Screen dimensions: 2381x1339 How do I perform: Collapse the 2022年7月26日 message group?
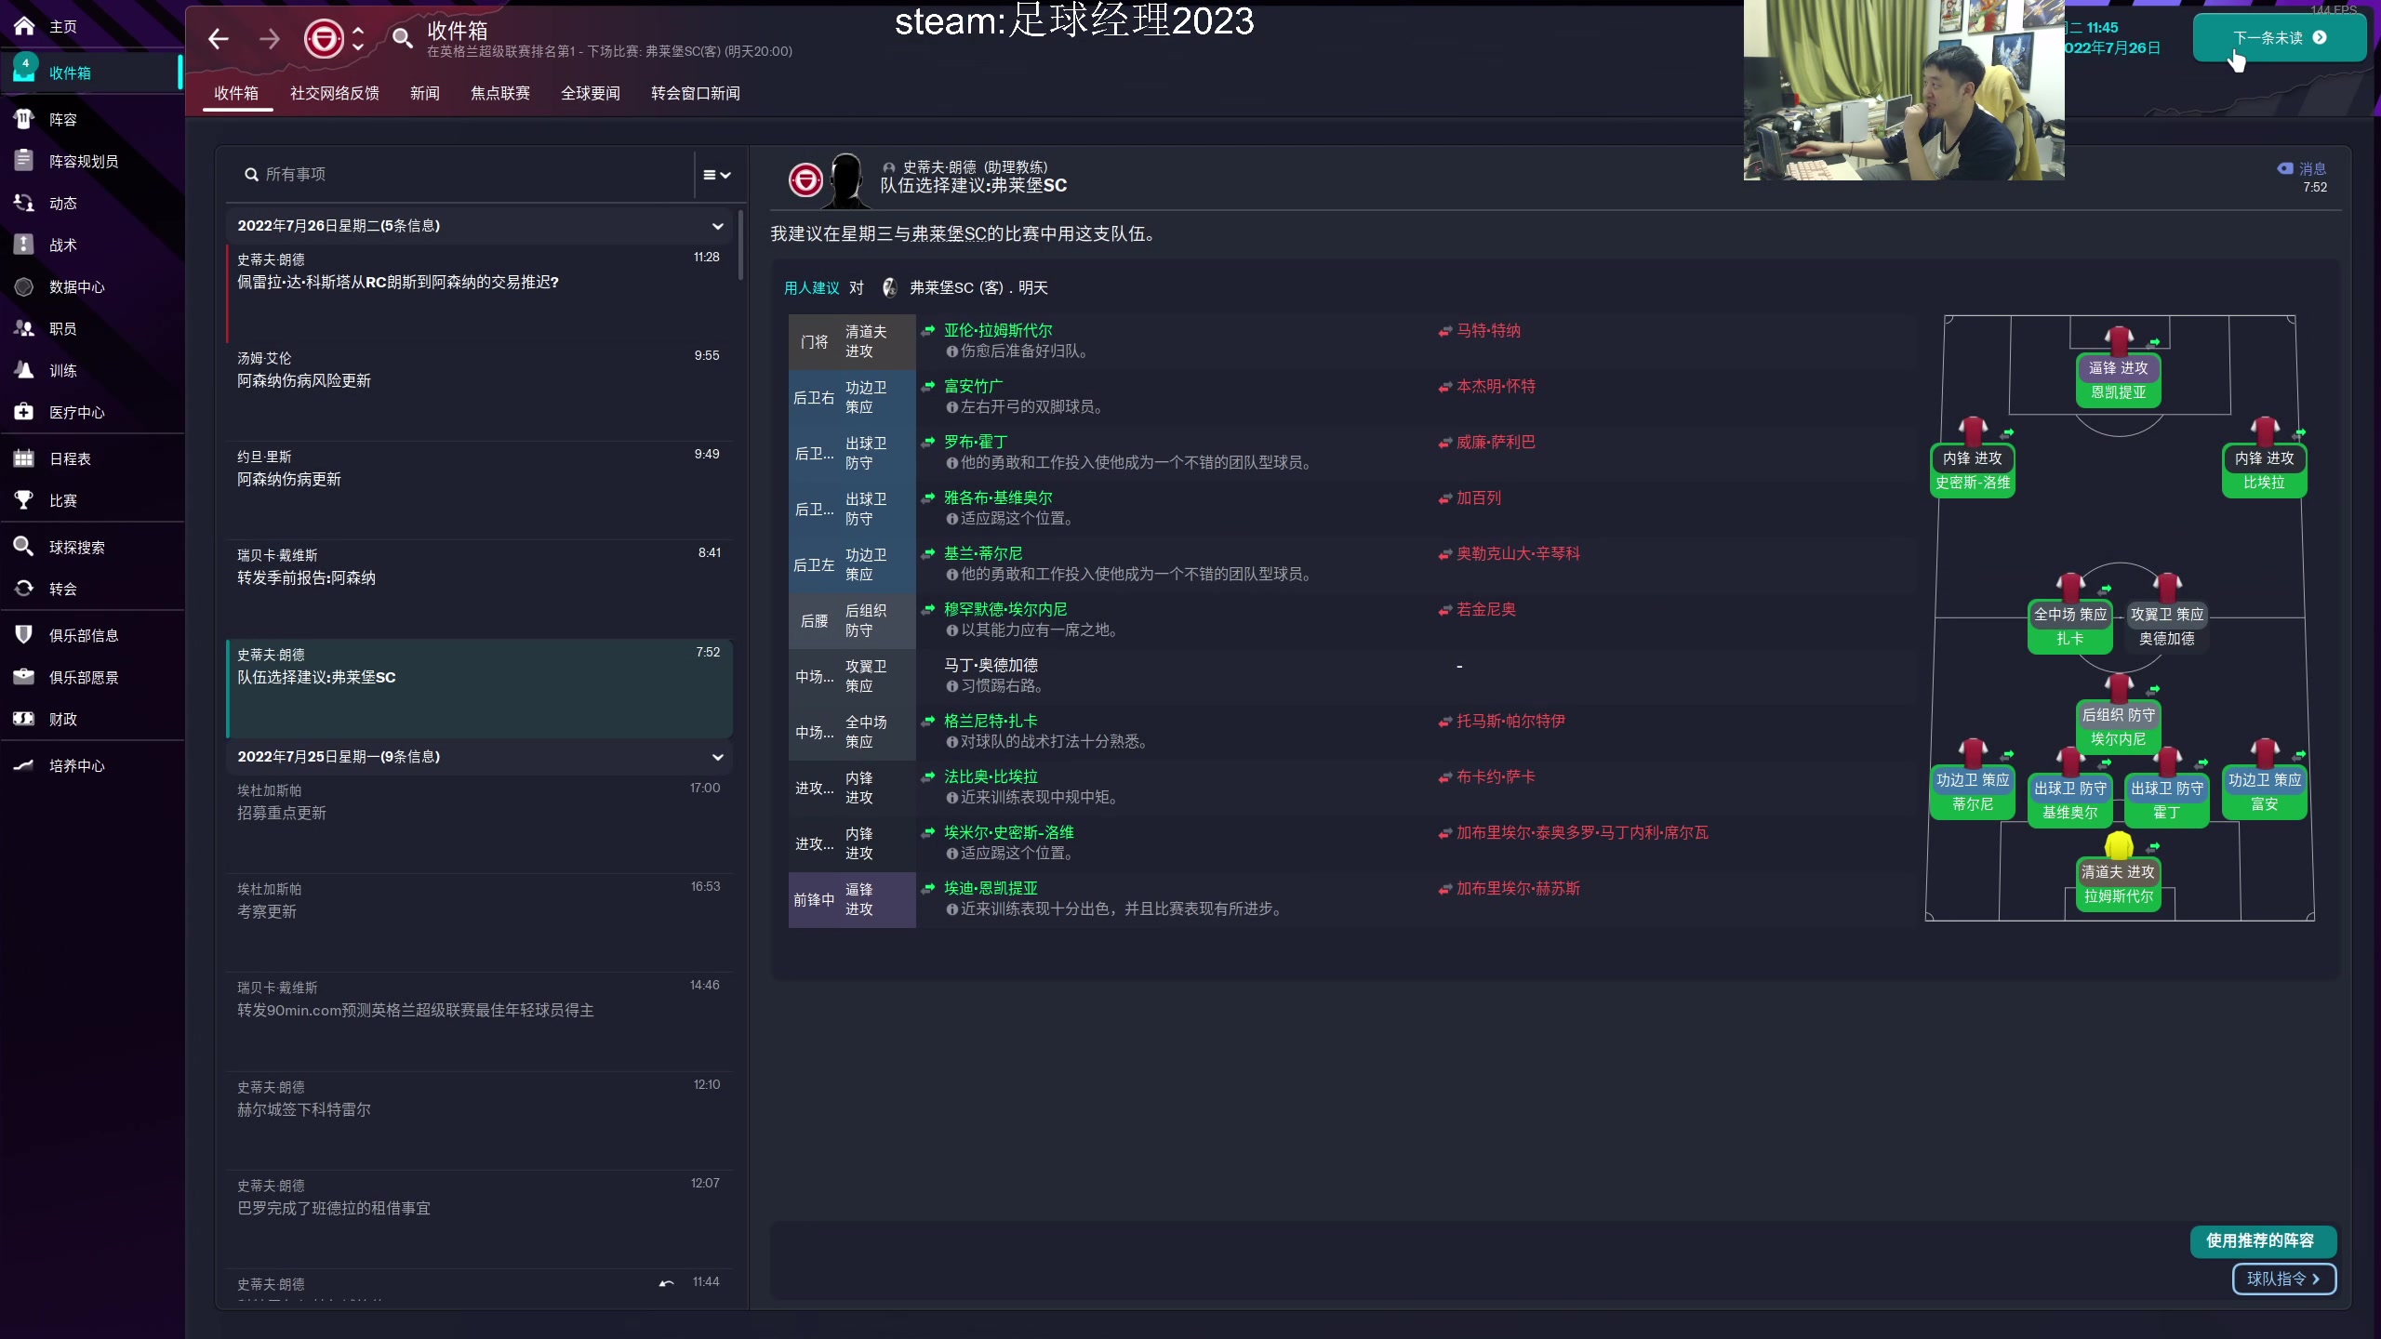point(717,226)
